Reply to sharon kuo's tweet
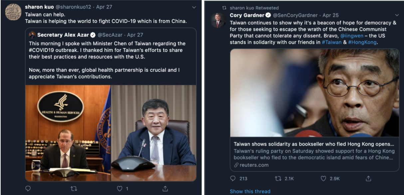Screen dimensions: 404x195 [x=28, y=189]
